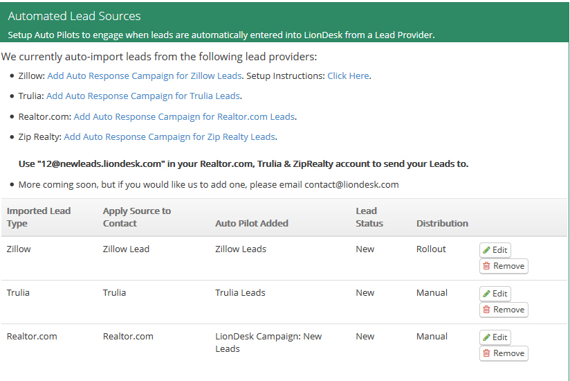Image resolution: width=570 pixels, height=381 pixels.
Task: Remove the Trulia lead source row
Action: tap(504, 310)
